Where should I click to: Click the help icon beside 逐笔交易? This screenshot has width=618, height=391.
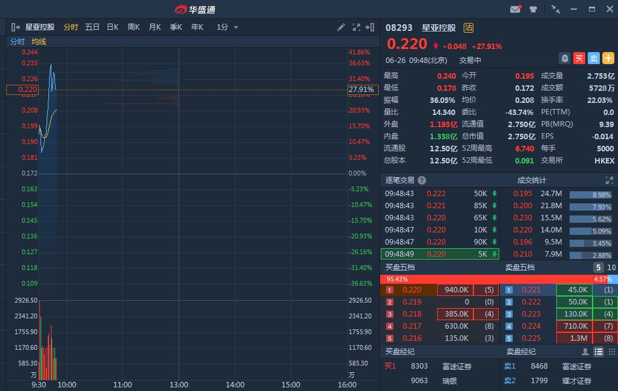(422, 180)
